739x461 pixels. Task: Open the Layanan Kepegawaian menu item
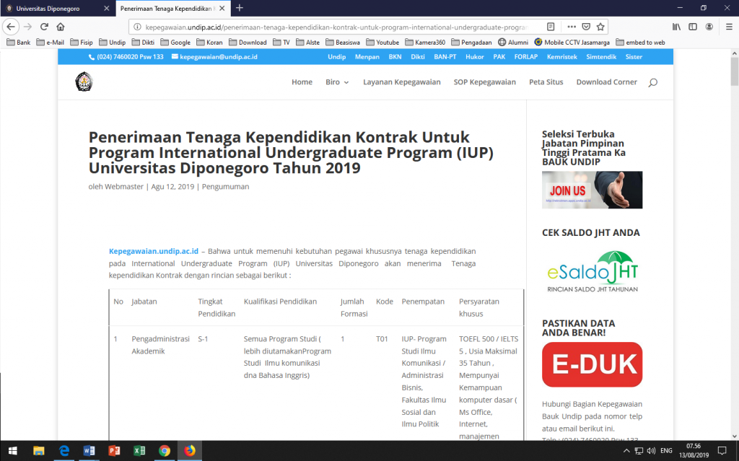click(x=401, y=82)
